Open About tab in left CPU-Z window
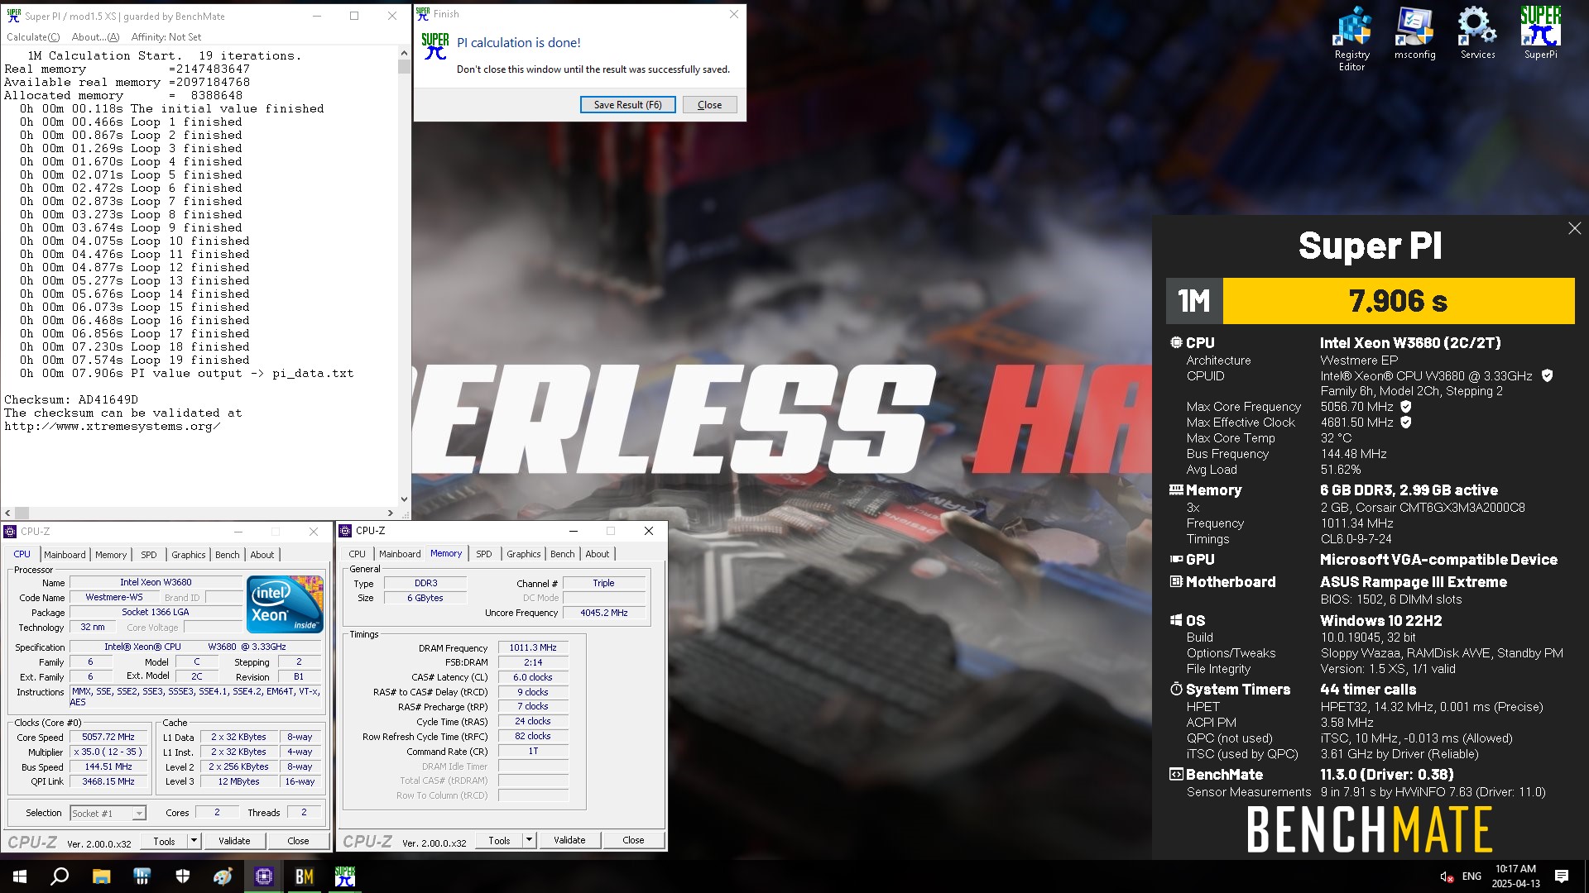Screen dimensions: 1589x893 [262, 555]
